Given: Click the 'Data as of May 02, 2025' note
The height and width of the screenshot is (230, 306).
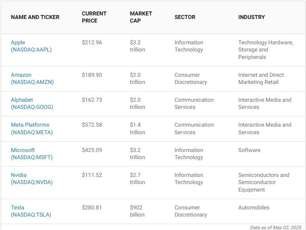Looking at the screenshot, I should 276,227.
